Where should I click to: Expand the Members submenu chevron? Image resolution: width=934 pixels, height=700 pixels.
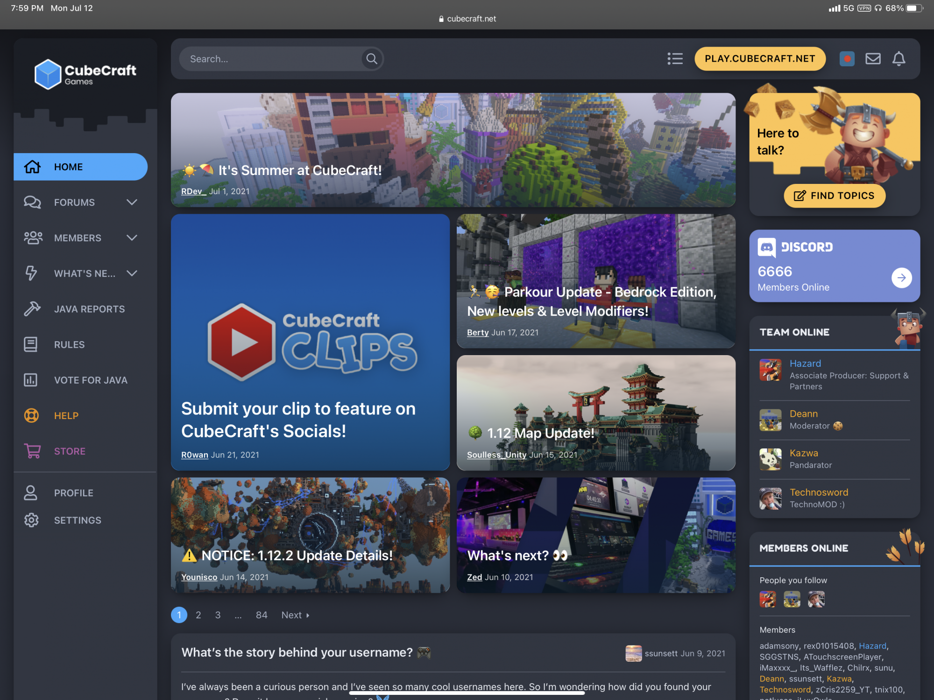pos(132,238)
